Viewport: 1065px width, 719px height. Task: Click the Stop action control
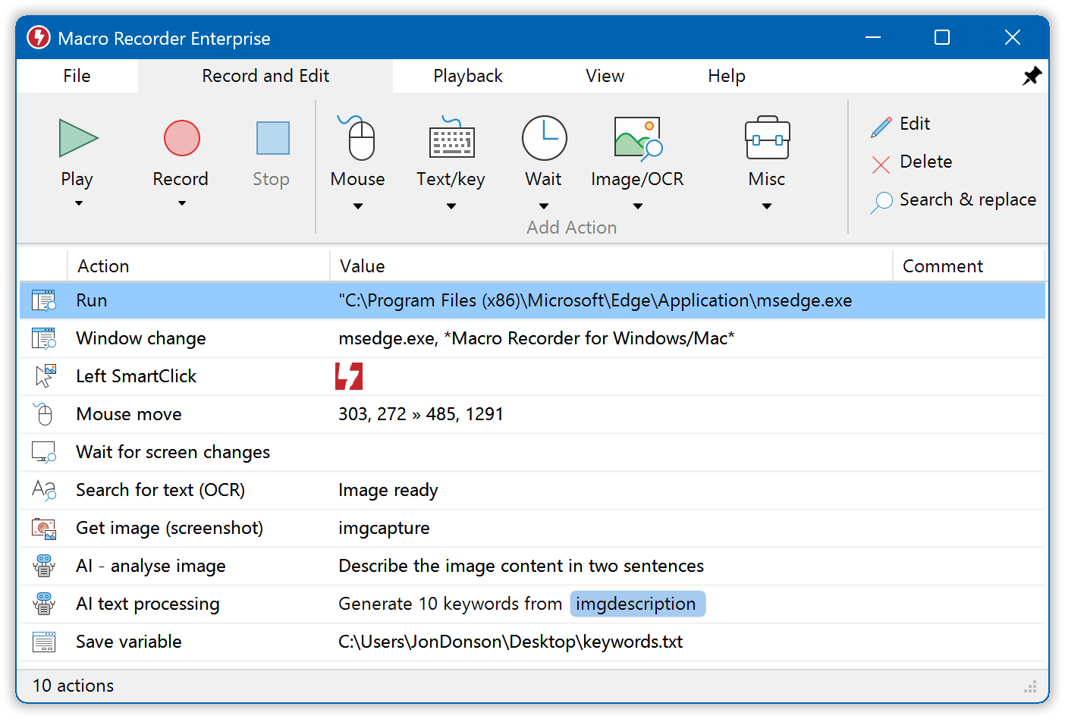click(271, 139)
